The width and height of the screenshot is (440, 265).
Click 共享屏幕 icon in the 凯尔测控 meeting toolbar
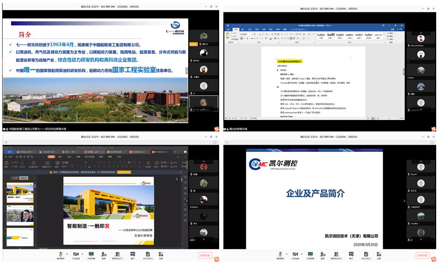point(310,254)
